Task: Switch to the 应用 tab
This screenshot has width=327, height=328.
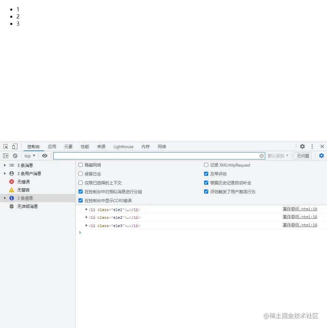Action: 52,147
